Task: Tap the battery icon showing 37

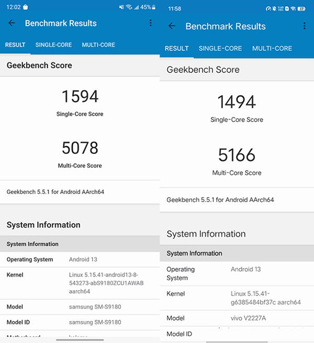Action: coord(301,9)
